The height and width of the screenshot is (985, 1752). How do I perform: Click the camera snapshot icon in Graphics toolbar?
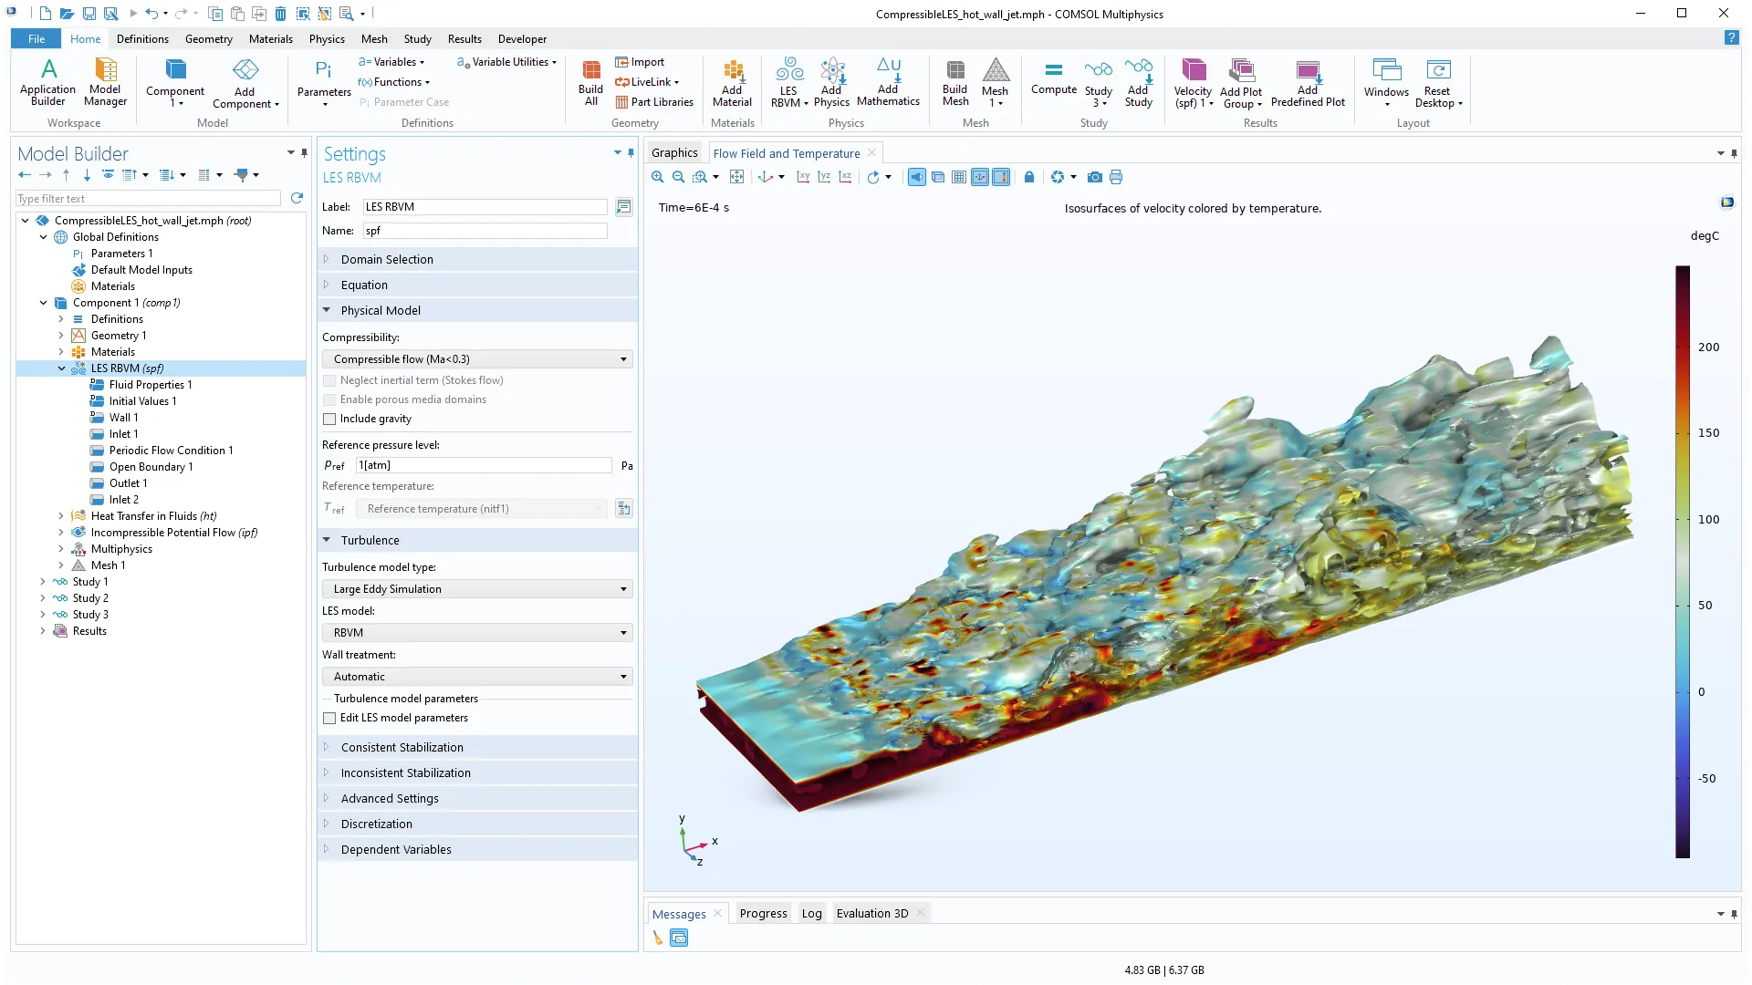1094,177
